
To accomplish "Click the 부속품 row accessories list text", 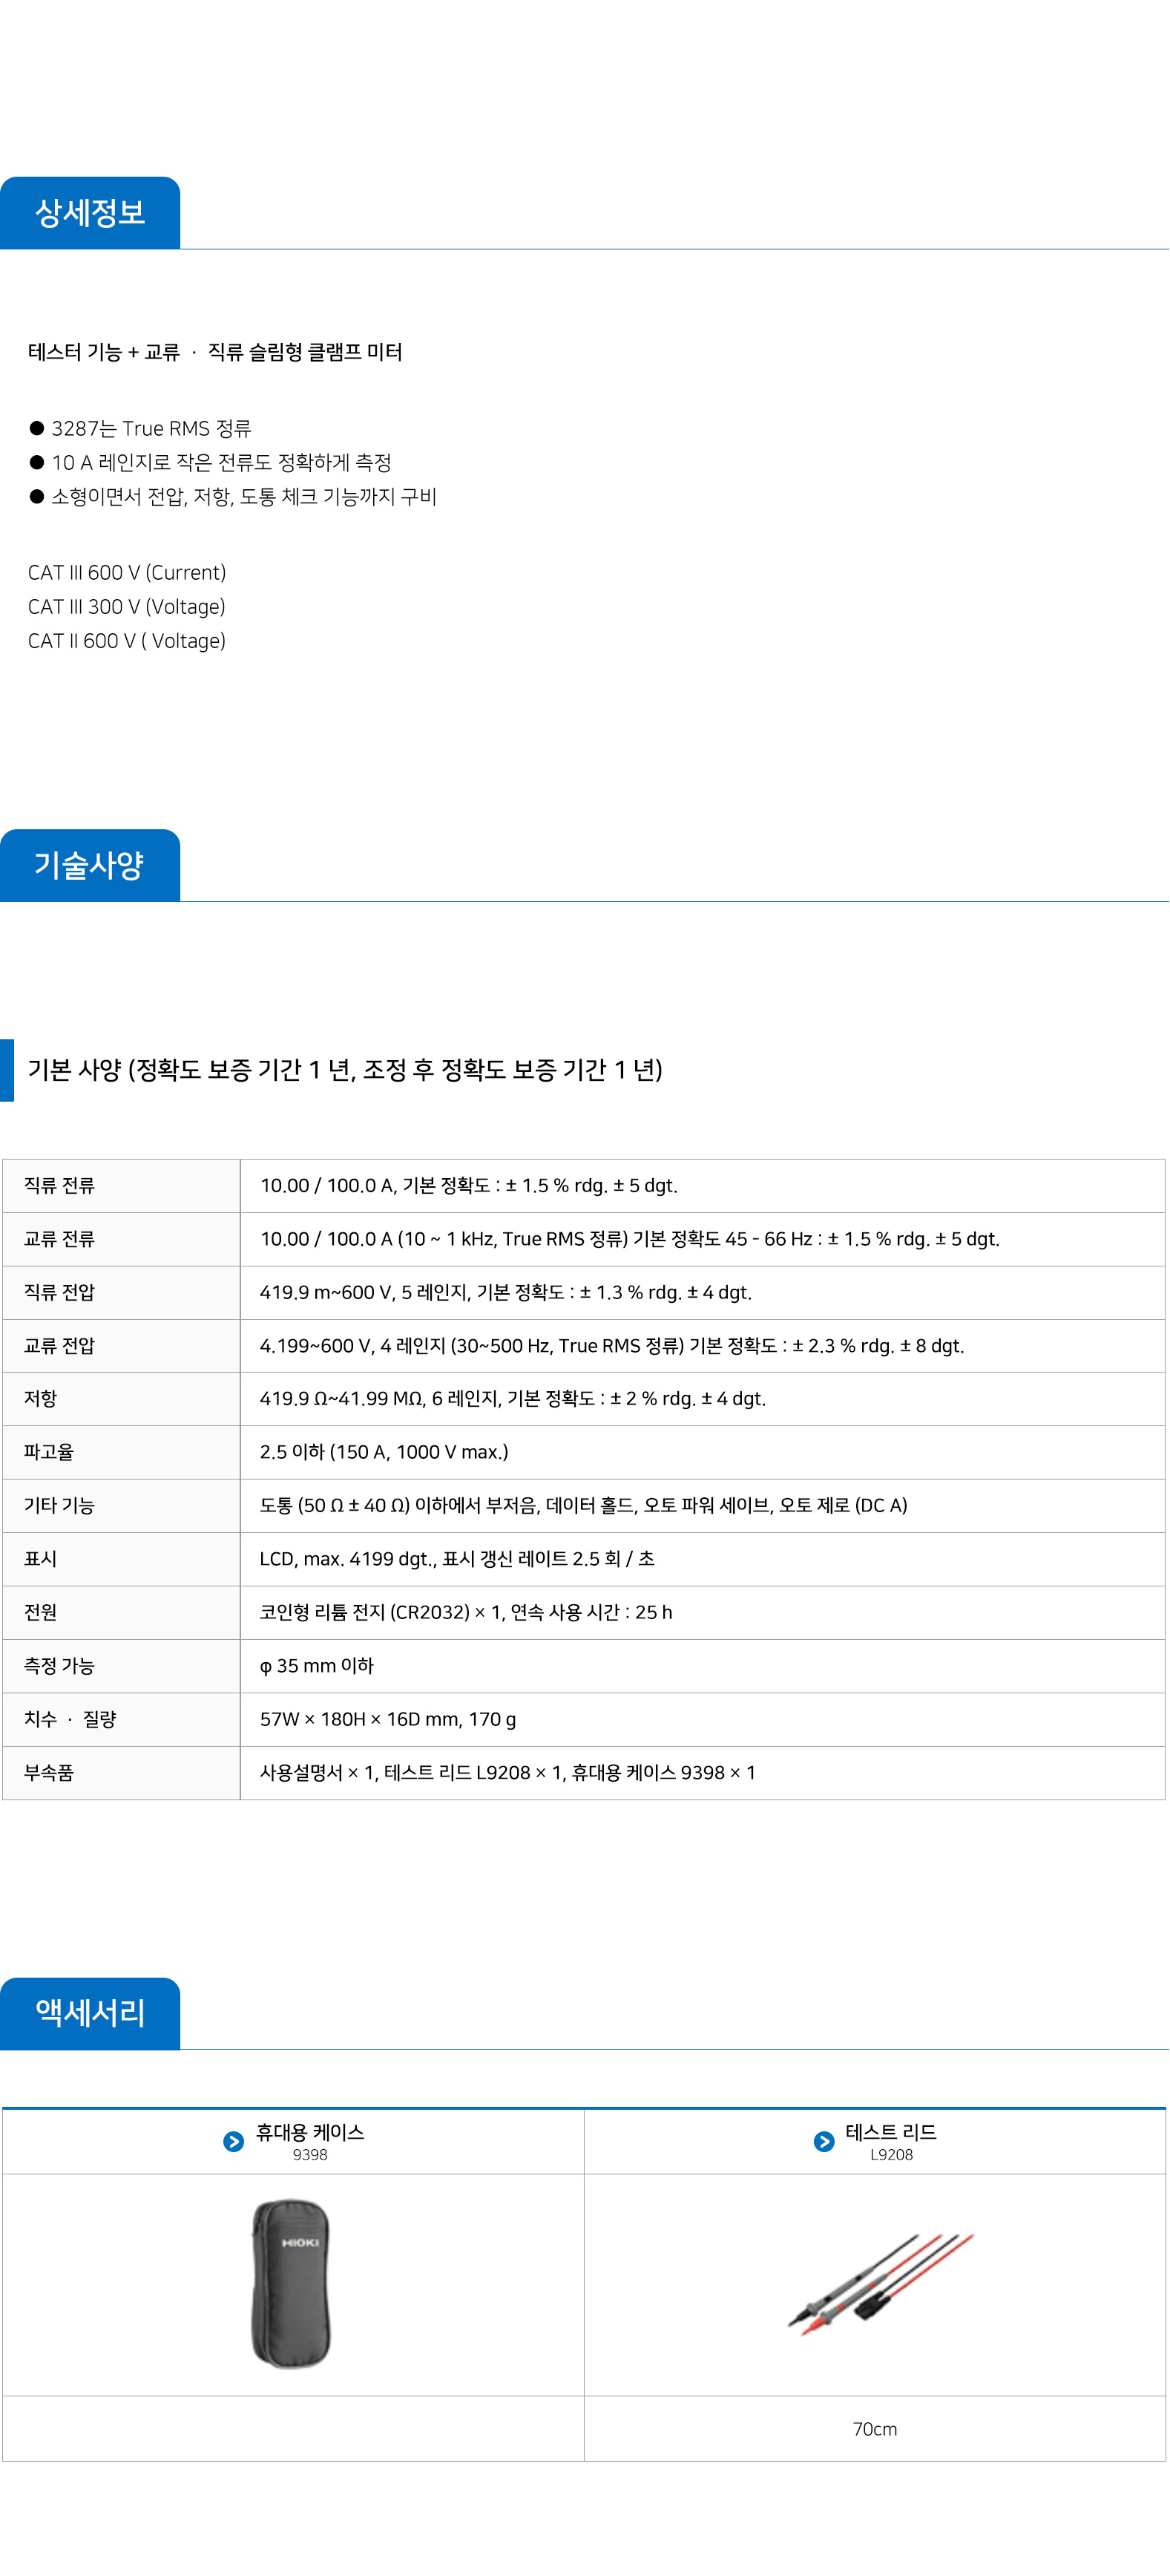I will coord(507,1773).
